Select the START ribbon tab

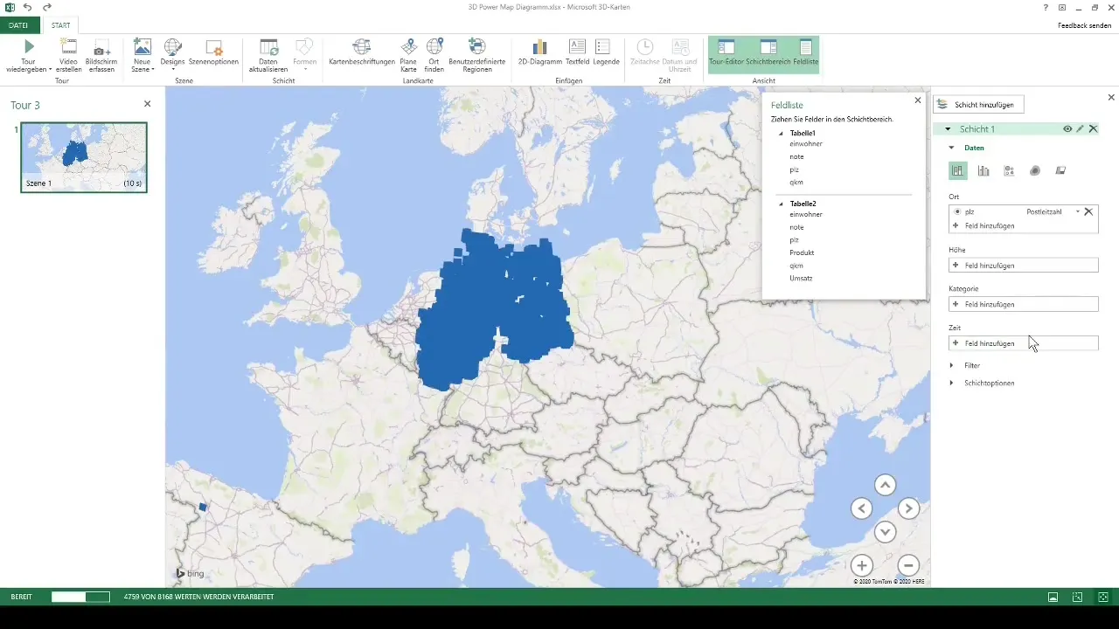(60, 25)
